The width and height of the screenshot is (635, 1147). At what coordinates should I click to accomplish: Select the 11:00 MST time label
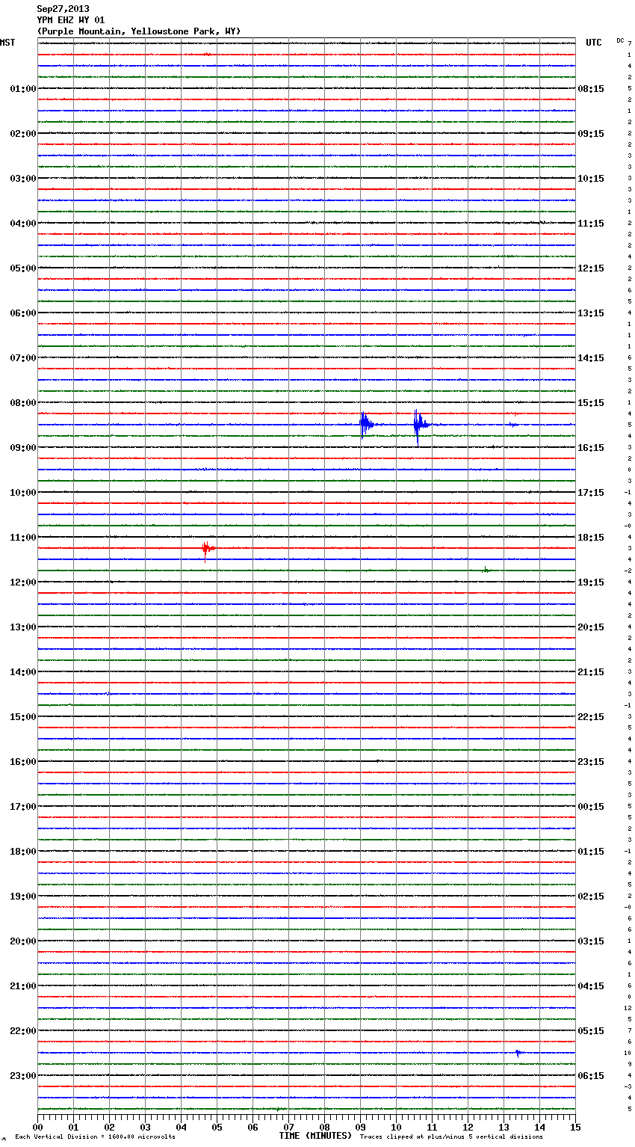(x=22, y=538)
